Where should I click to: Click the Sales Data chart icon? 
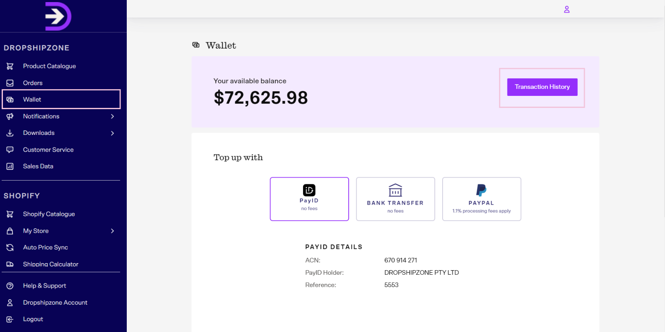pos(10,166)
